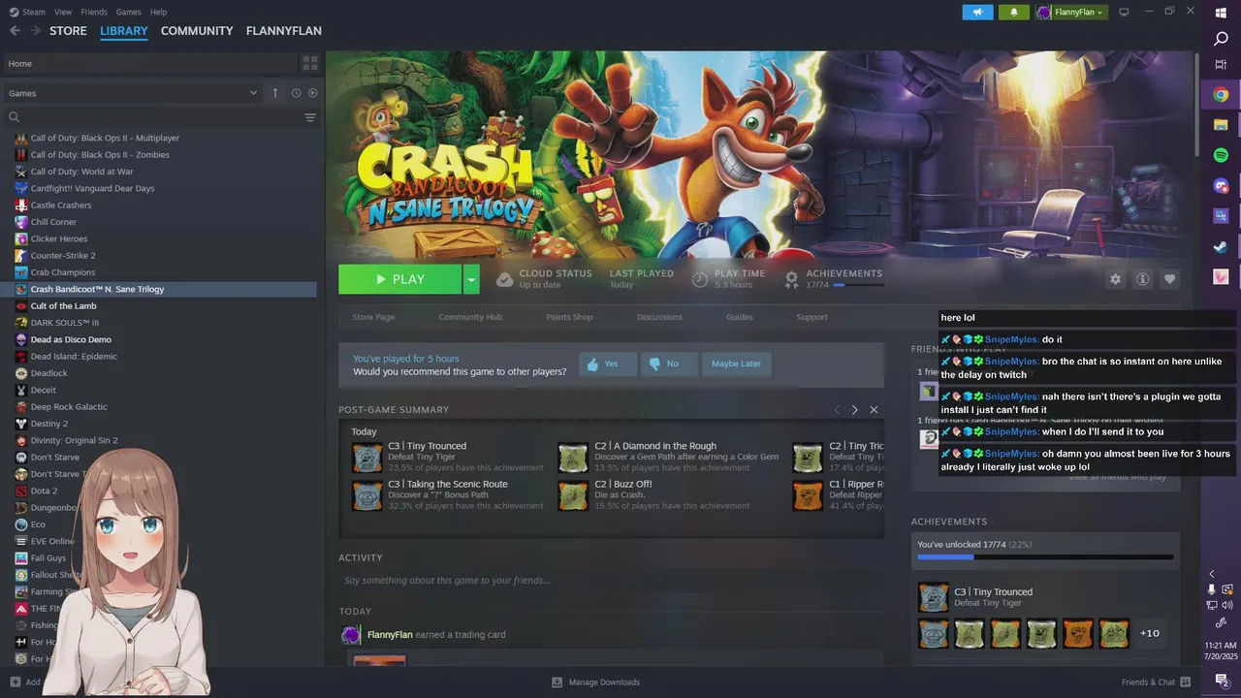Open the Store Page tab
Screen dimensions: 1241x698
tap(373, 317)
